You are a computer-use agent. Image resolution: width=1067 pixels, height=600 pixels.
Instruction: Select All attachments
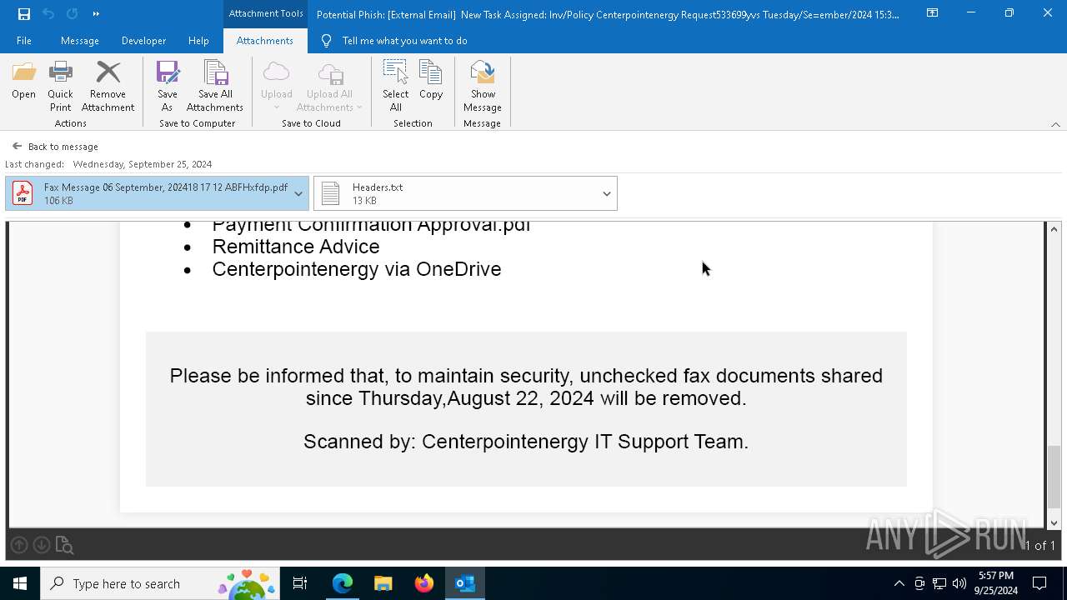coord(395,87)
